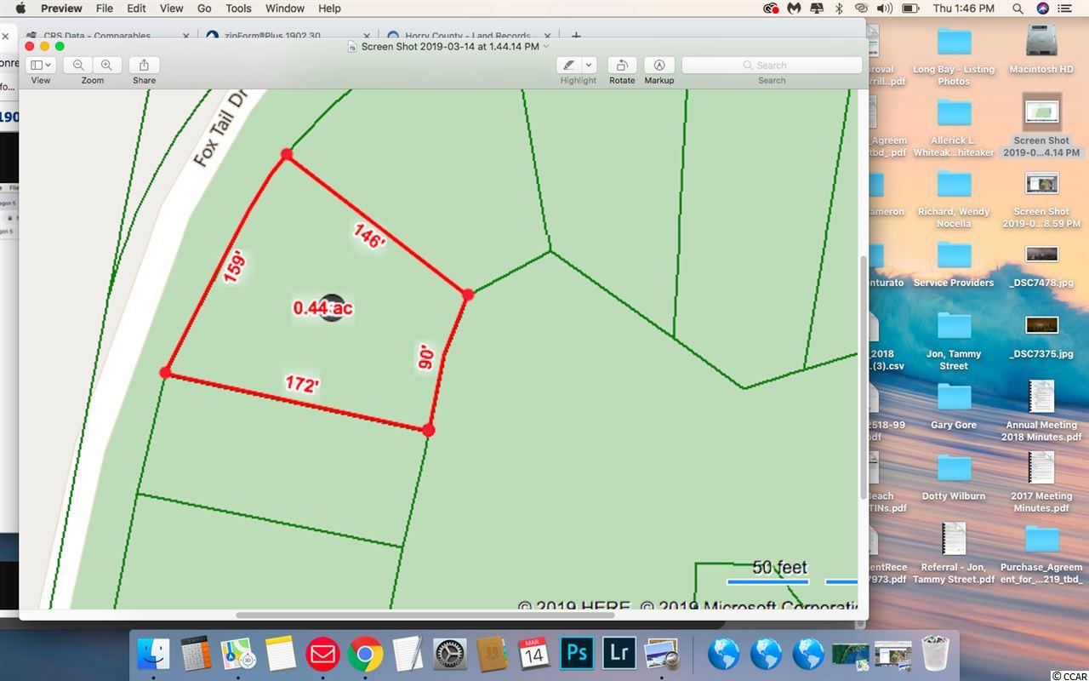Open the Tools menu

[x=238, y=9]
